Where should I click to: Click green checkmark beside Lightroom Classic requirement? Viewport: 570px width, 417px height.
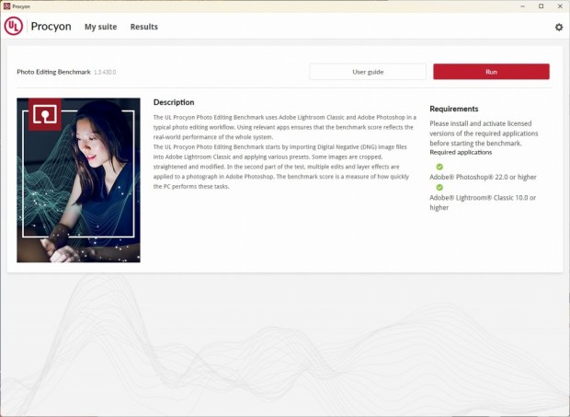pos(439,188)
